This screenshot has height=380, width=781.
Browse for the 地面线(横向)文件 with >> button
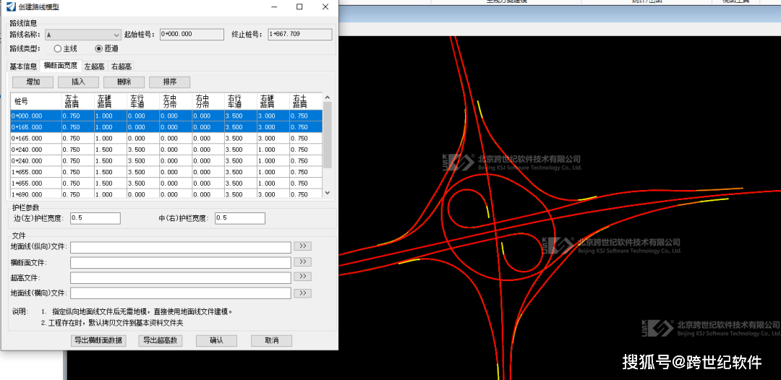tap(302, 293)
